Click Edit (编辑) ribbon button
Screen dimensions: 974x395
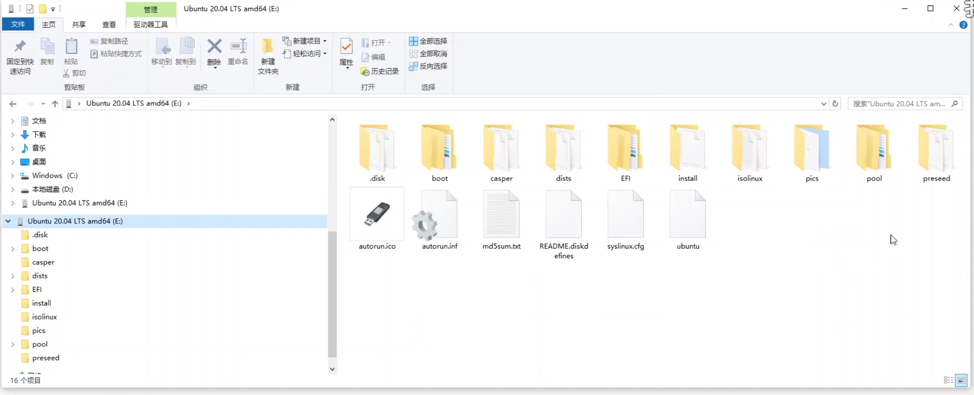click(374, 57)
